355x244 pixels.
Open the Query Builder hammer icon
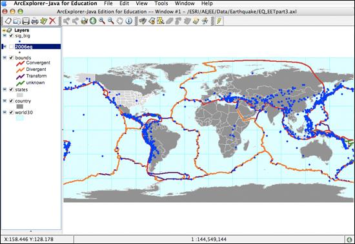click(x=152, y=21)
